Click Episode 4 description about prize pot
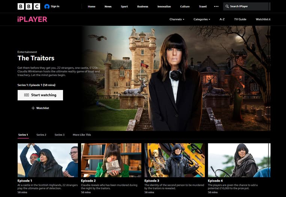The height and width of the screenshot is (197, 286). (x=233, y=187)
